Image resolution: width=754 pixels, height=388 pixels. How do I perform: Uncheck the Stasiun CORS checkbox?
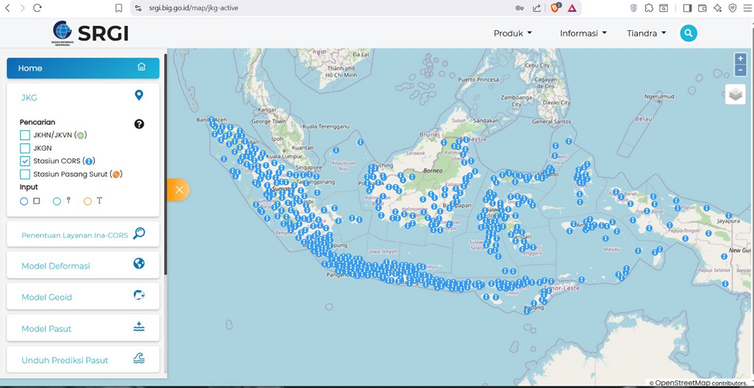click(x=25, y=161)
